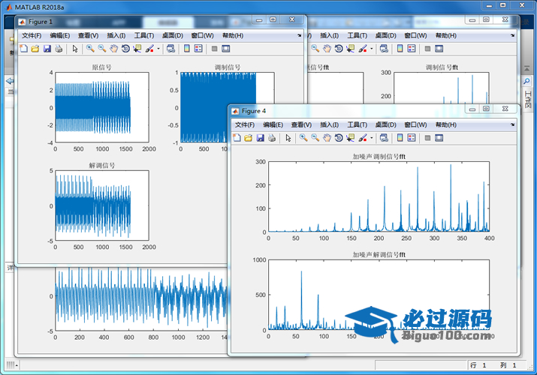Click dock arrow at Figure 1 menu bar end
537x375 pixels.
click(x=300, y=35)
